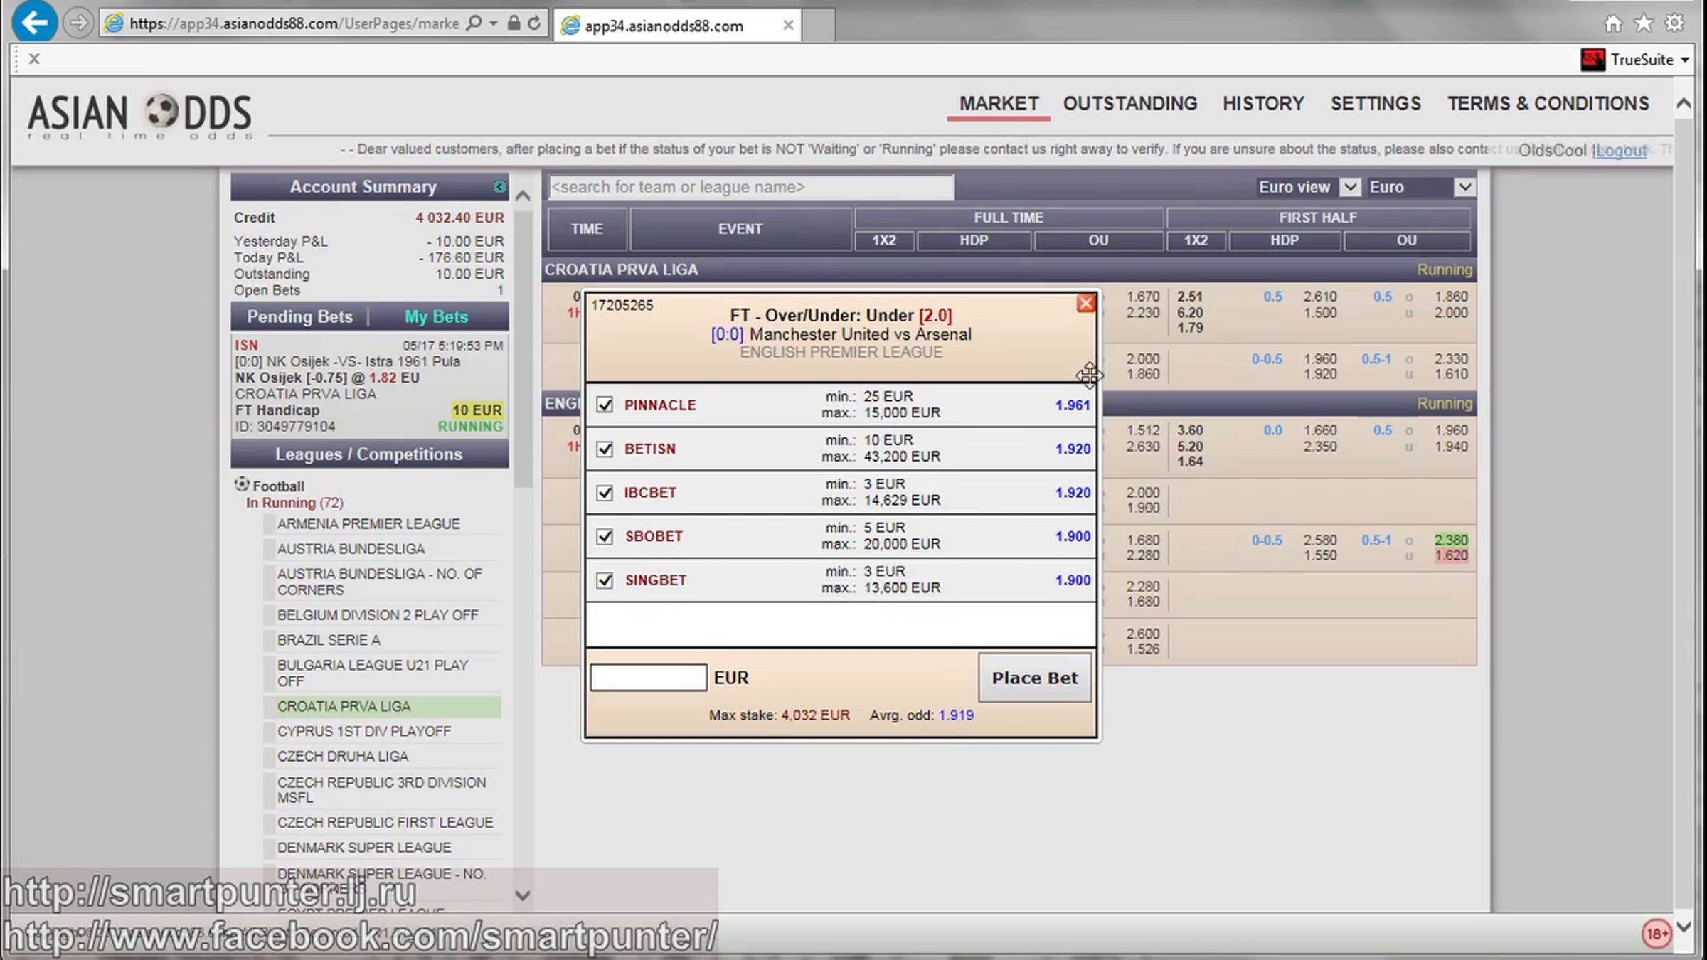Viewport: 1707px width, 960px height.
Task: Click the page refresh icon
Action: [x=534, y=23]
